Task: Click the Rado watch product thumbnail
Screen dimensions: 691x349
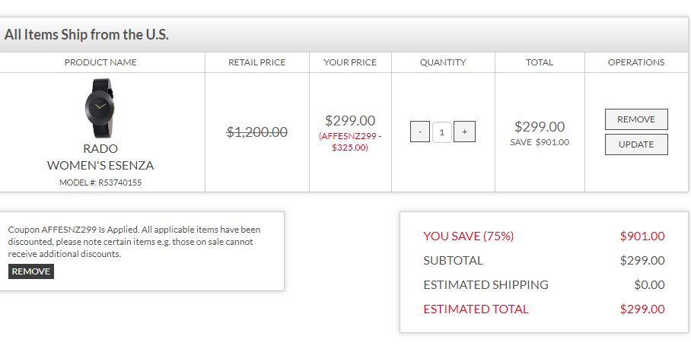Action: point(100,107)
